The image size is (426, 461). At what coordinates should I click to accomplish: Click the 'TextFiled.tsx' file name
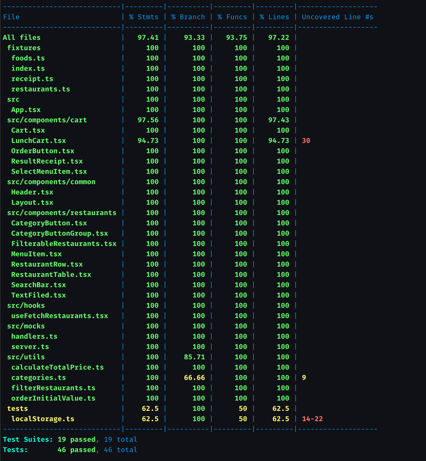(x=39, y=295)
